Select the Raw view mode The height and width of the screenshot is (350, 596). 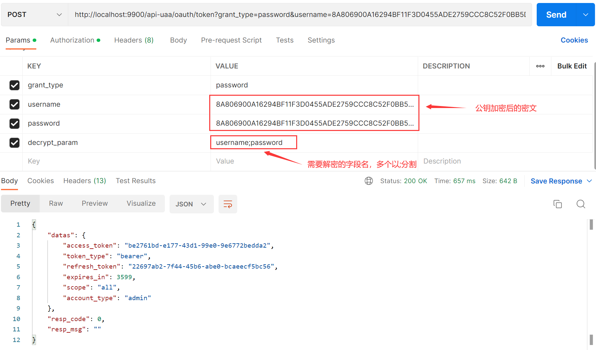click(x=56, y=203)
